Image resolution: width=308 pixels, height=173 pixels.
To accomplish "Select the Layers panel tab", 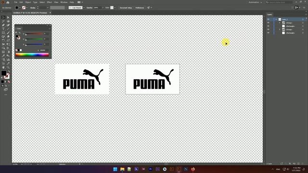I will tap(269, 14).
